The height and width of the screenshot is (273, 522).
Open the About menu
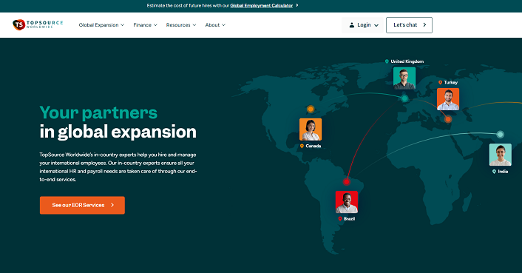(215, 25)
